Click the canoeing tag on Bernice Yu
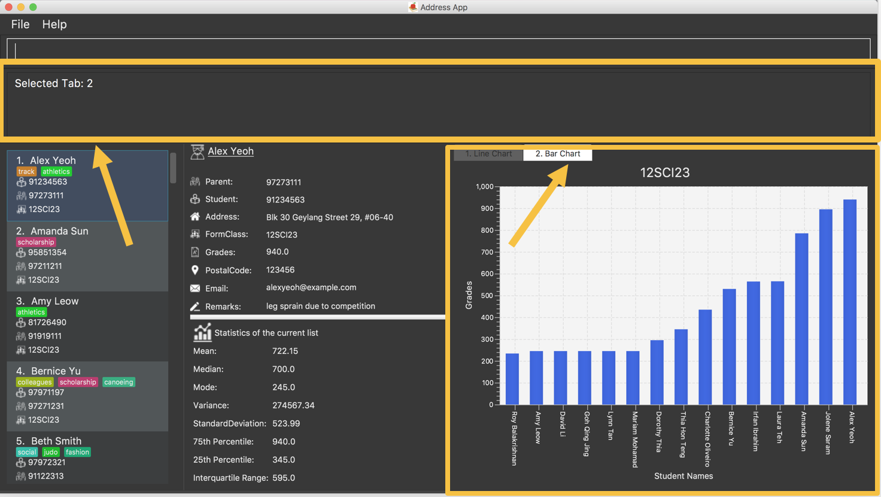The width and height of the screenshot is (881, 497). [119, 383]
